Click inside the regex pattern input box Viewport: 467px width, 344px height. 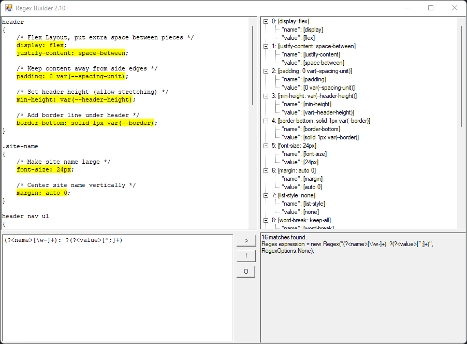pos(117,285)
